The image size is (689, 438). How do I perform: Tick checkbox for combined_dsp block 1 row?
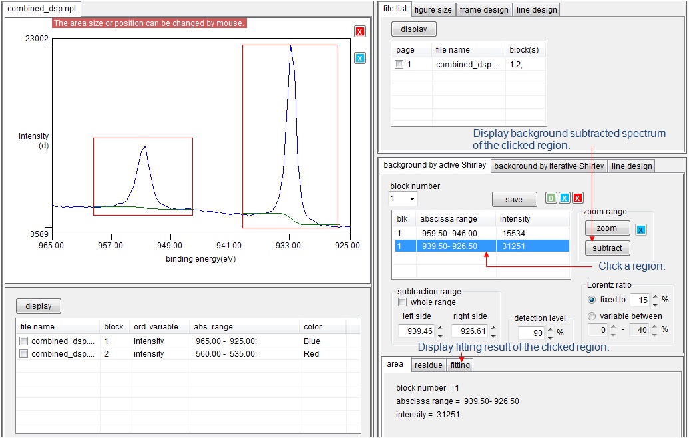click(24, 341)
